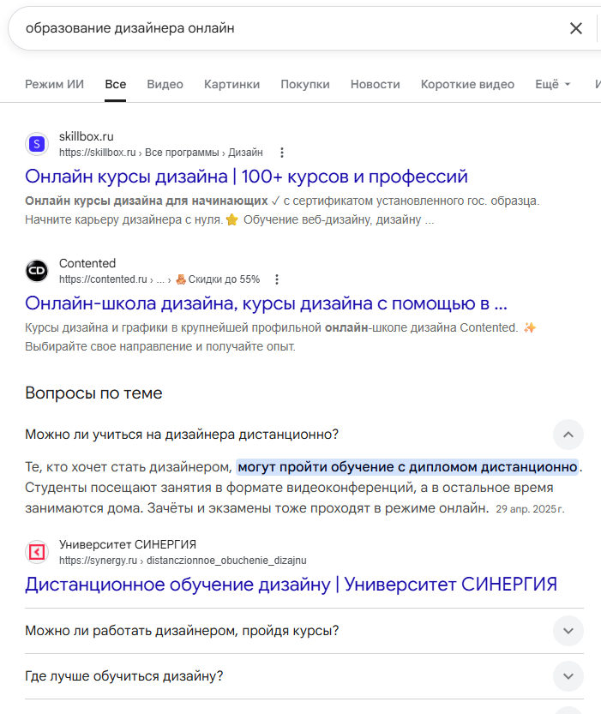Expand the 'Ещё' dropdown menu
The width and height of the screenshot is (601, 714).
(553, 84)
